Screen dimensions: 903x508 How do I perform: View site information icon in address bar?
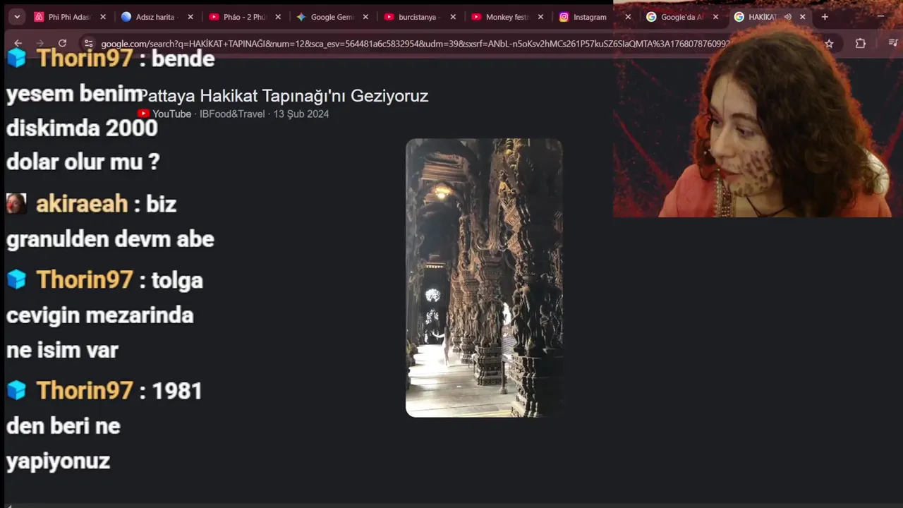87,43
